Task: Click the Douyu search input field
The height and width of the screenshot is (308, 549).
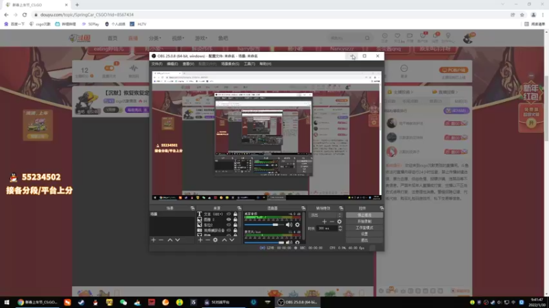Action: 346,38
